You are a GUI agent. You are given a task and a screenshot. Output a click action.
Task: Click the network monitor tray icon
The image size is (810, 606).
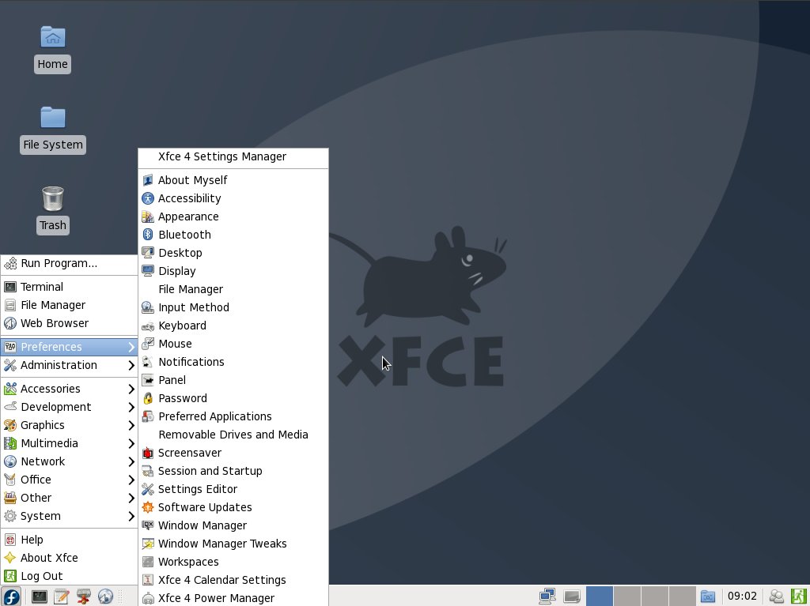pyautogui.click(x=547, y=597)
